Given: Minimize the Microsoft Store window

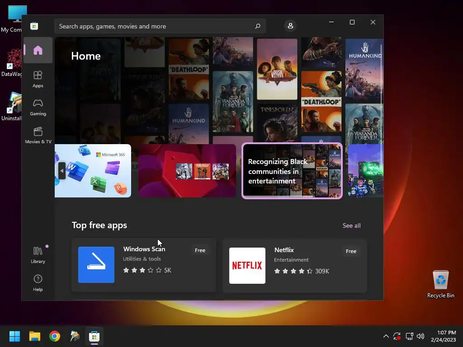Looking at the screenshot, I should pos(331,22).
